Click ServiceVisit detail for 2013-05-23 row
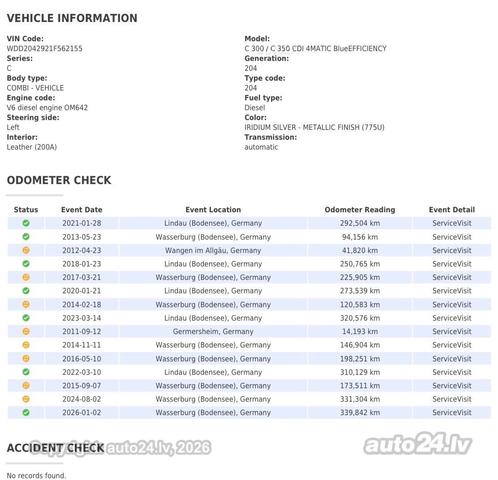 [451, 237]
